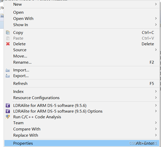Click the red Delete X icon
This screenshot has height=147, width=161.
coord(8,44)
